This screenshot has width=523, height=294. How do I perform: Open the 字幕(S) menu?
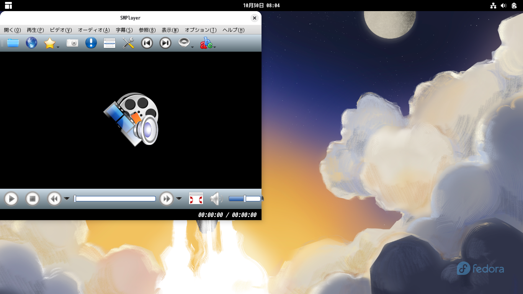124,30
